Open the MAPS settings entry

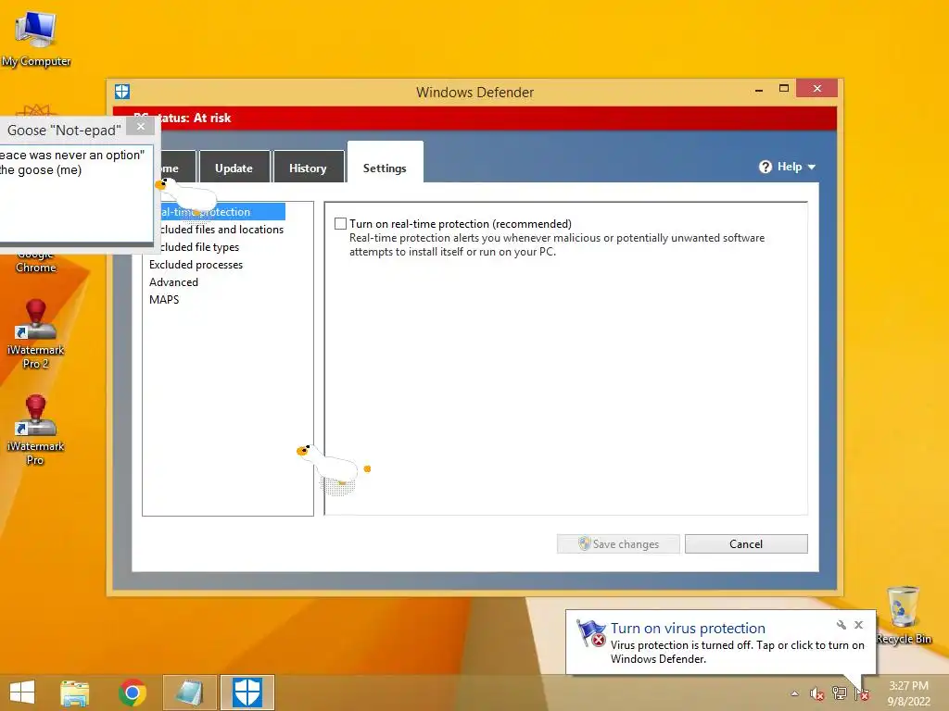[164, 299]
